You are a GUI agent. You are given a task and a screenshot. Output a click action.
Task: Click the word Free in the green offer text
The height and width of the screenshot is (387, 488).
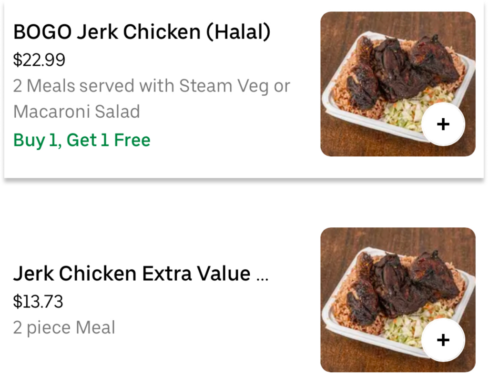pos(132,140)
